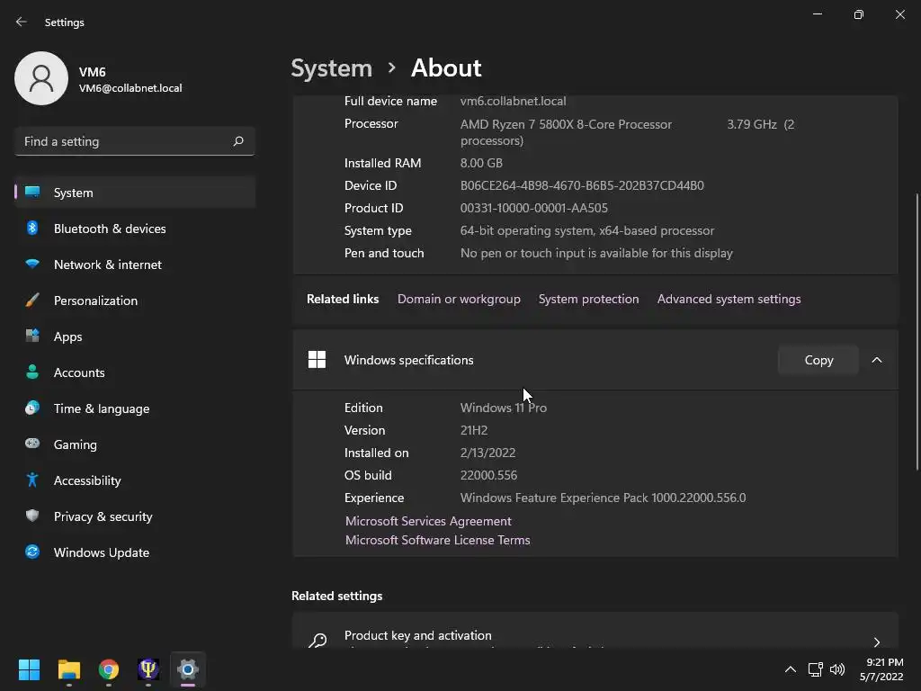Collapse the Windows specifications section
Viewport: 921px width, 691px height.
click(x=876, y=360)
